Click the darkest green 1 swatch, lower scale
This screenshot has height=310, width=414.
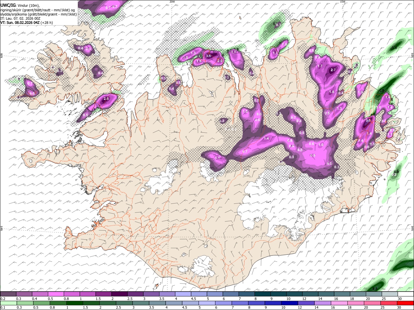[74, 303]
